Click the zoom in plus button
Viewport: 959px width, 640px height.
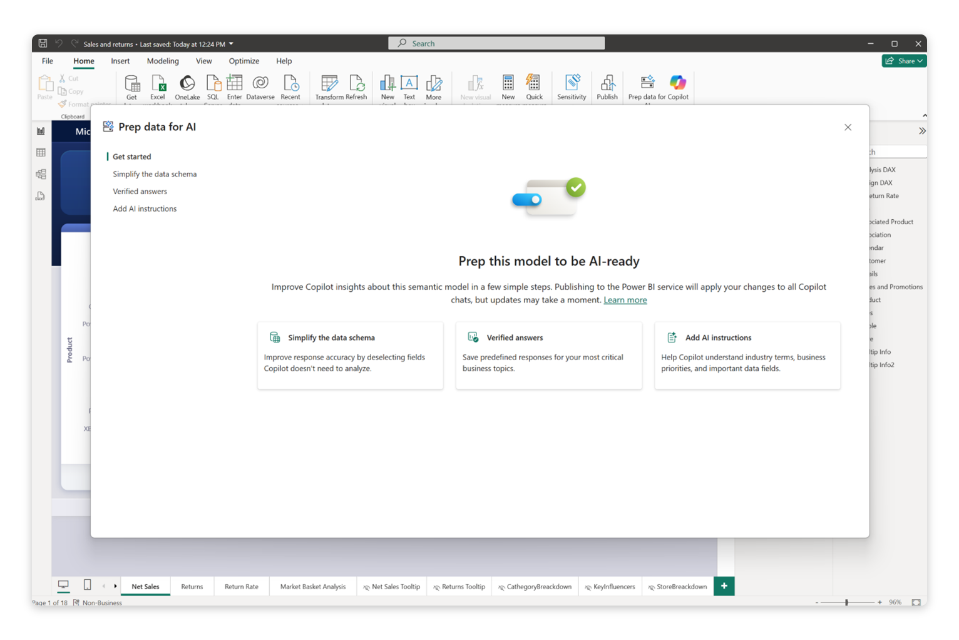880,602
